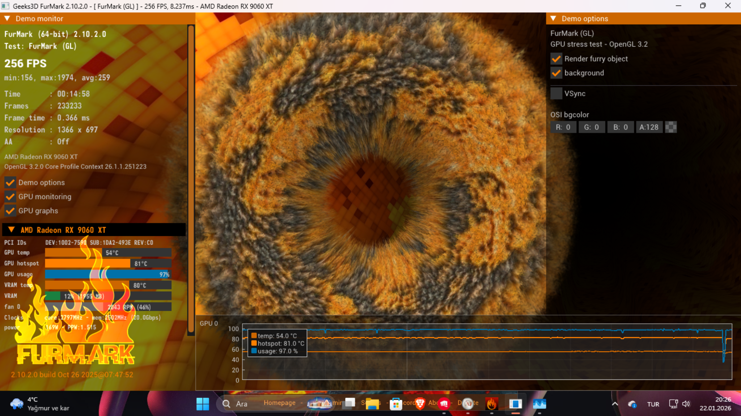
Task: Show hidden tray icons chevron
Action: 615,404
